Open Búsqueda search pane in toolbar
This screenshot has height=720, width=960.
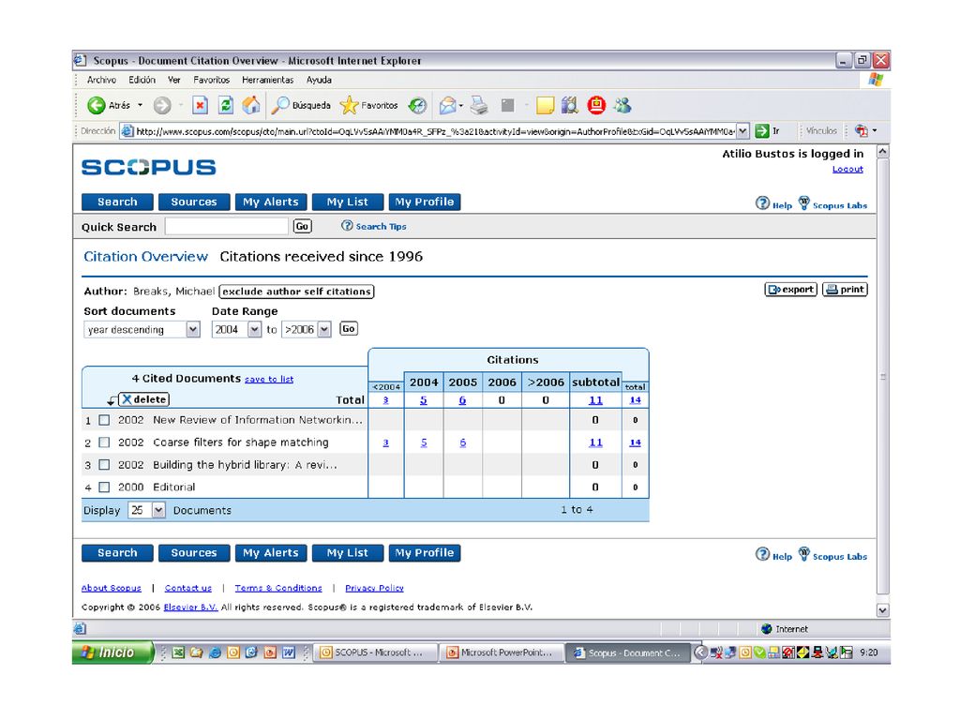tap(301, 105)
